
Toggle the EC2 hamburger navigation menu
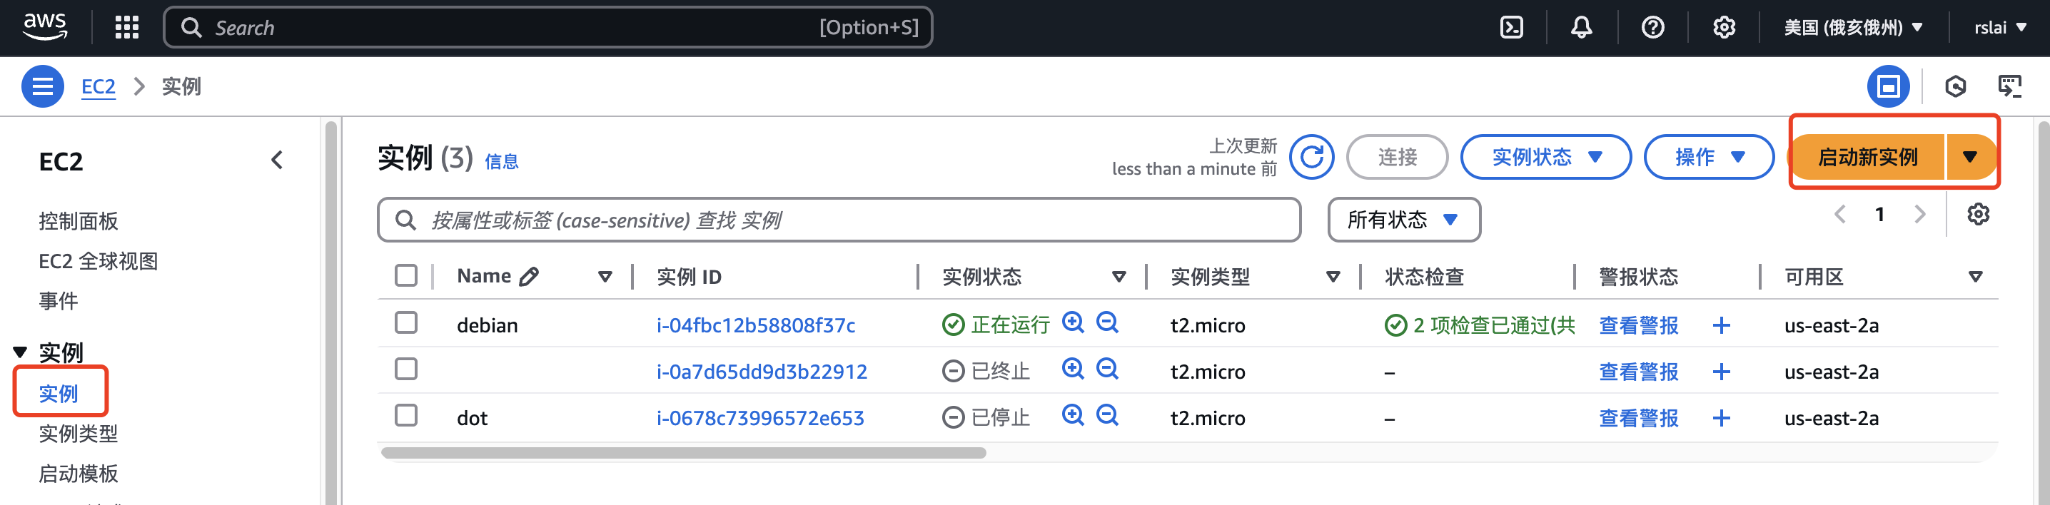tap(42, 86)
